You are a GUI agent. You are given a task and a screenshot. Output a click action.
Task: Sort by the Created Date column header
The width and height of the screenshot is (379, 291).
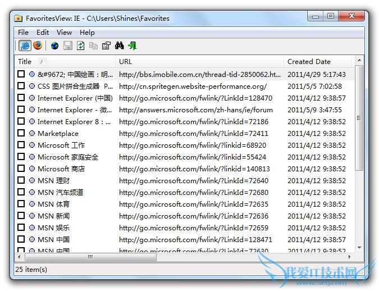click(318, 61)
